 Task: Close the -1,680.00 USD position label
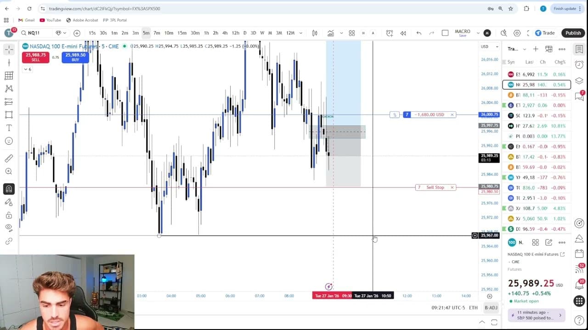(x=452, y=115)
